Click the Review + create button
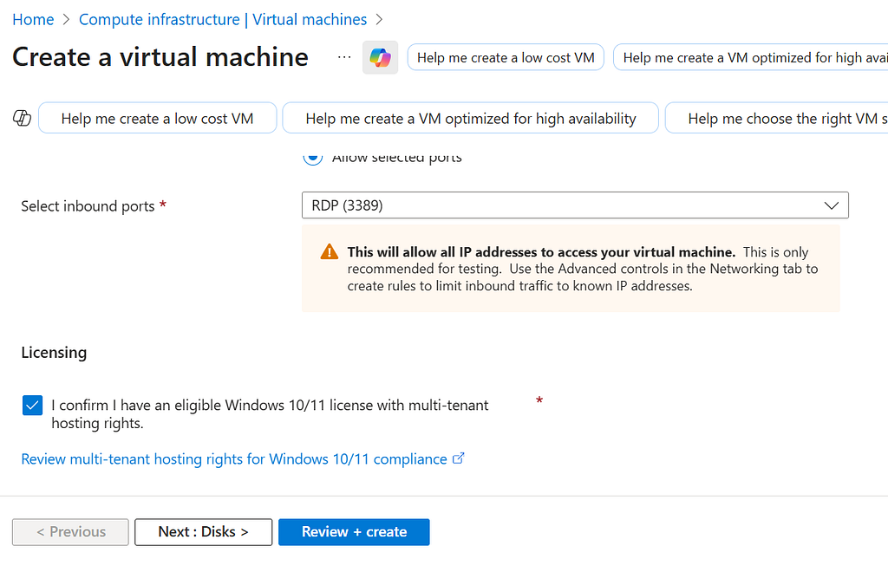 (354, 532)
